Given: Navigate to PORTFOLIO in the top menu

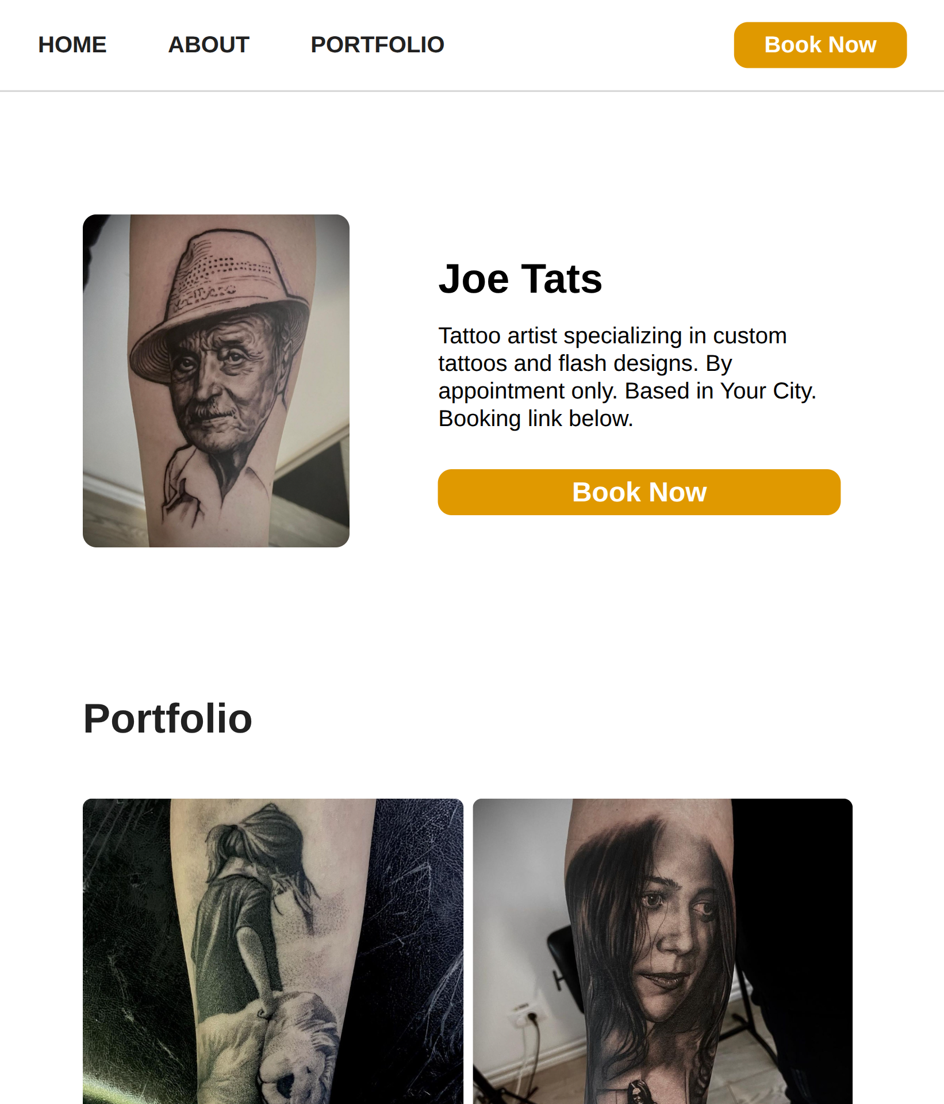Looking at the screenshot, I should click(x=377, y=45).
